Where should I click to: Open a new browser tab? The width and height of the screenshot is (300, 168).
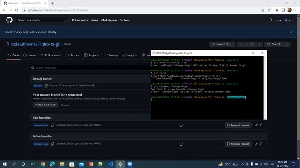52,3
